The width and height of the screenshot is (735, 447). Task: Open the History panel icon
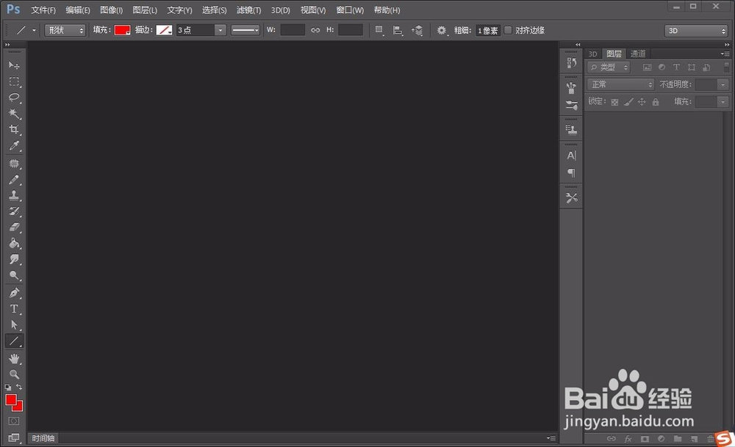[571, 62]
